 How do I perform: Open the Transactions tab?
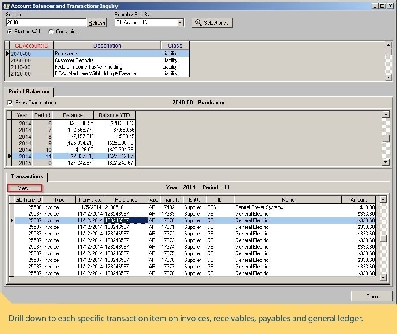click(27, 176)
